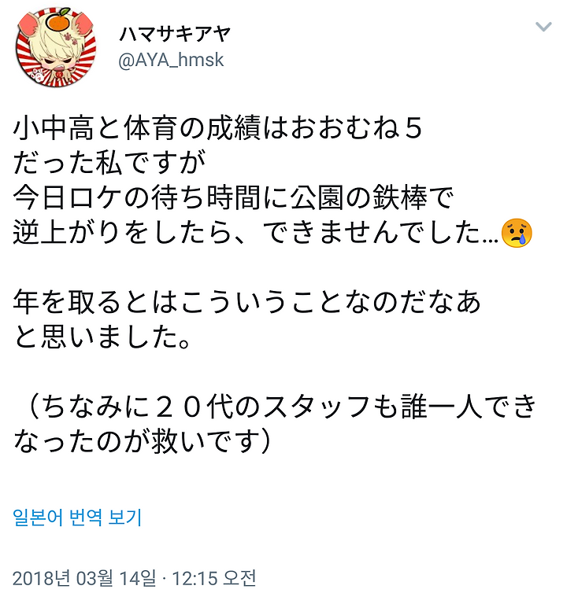Screen dimensions: 567x593
Task: Show translation via 일본어 번역 보기
Action: coord(77,517)
